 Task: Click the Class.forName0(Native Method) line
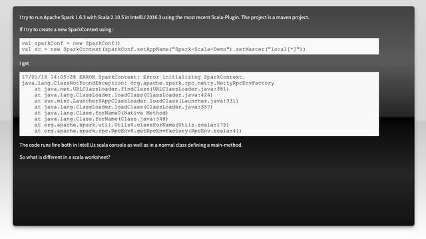pyautogui.click(x=101, y=113)
